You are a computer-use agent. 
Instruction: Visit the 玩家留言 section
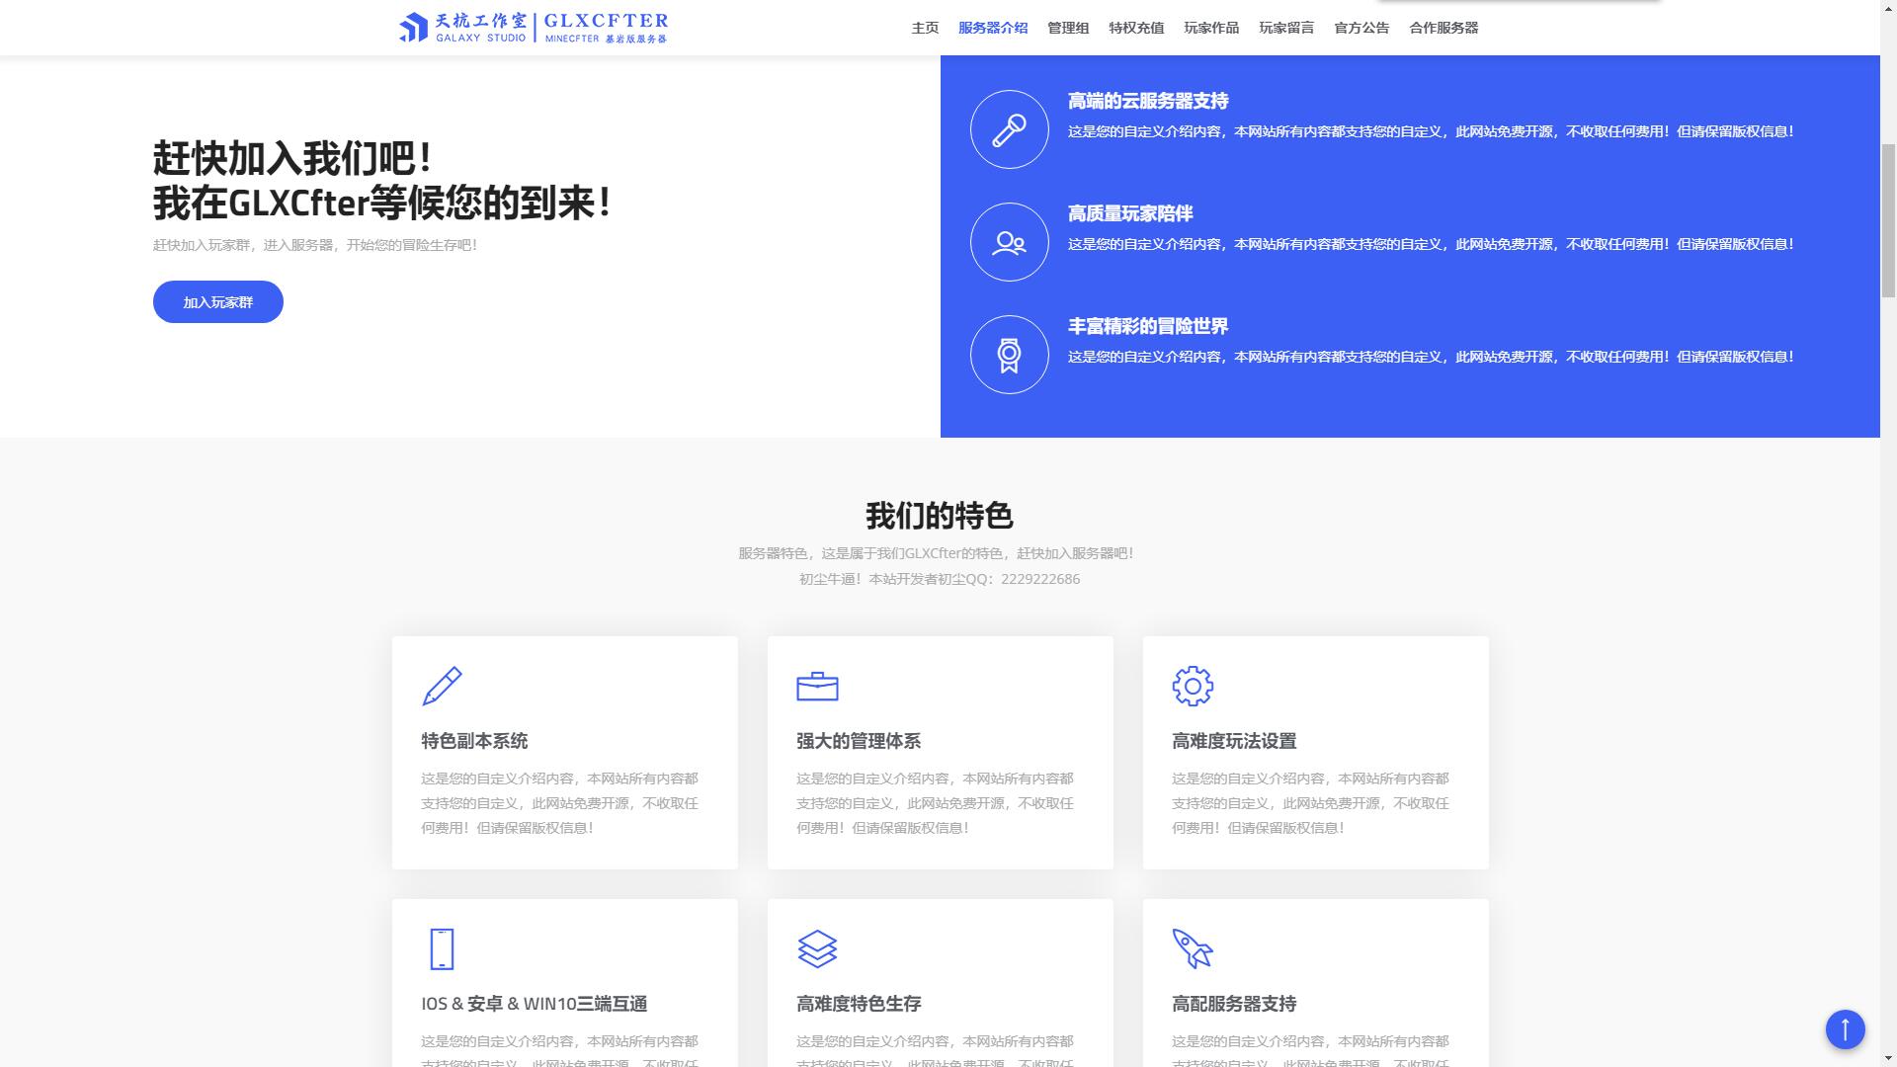click(1286, 28)
